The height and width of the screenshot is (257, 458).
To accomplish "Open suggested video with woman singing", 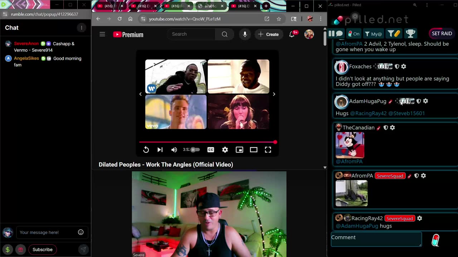I will 238,112.
